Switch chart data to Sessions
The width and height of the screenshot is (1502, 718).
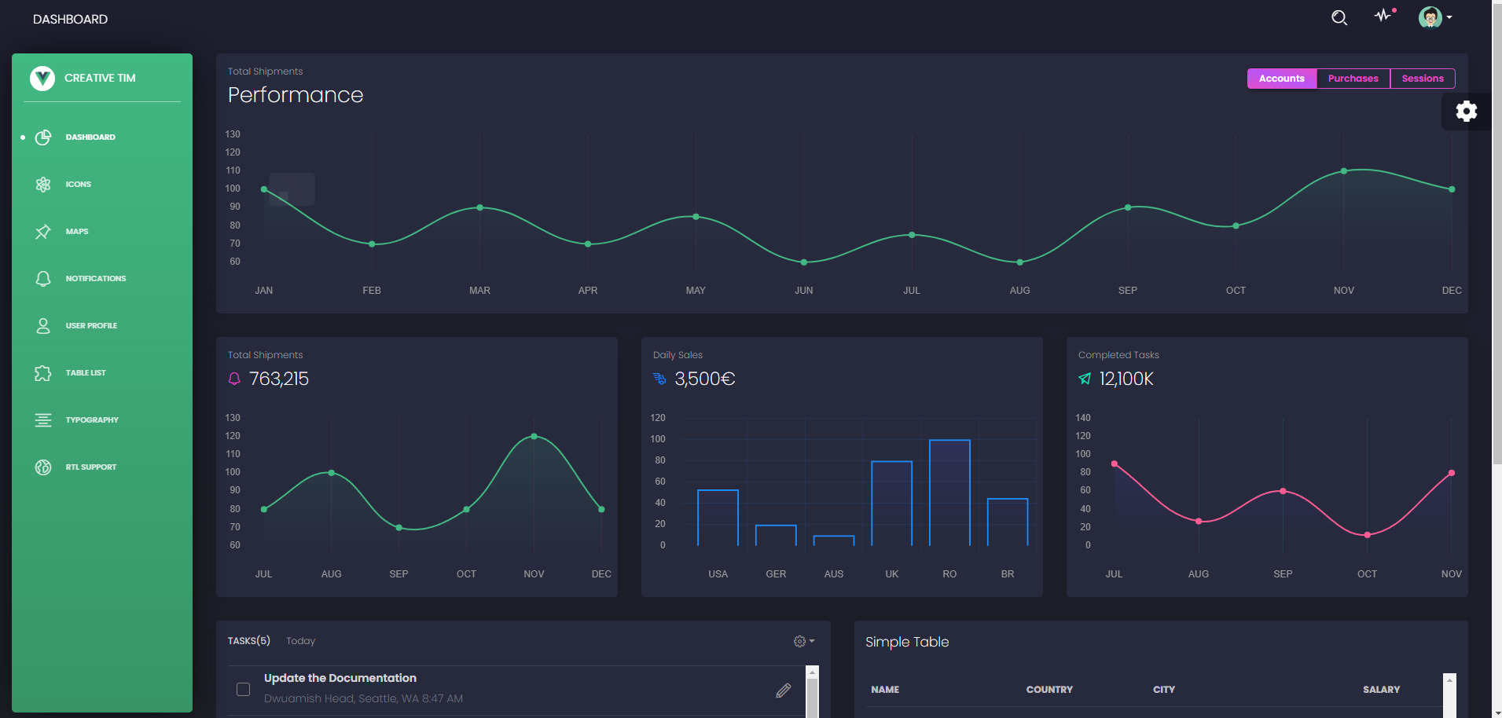point(1423,78)
